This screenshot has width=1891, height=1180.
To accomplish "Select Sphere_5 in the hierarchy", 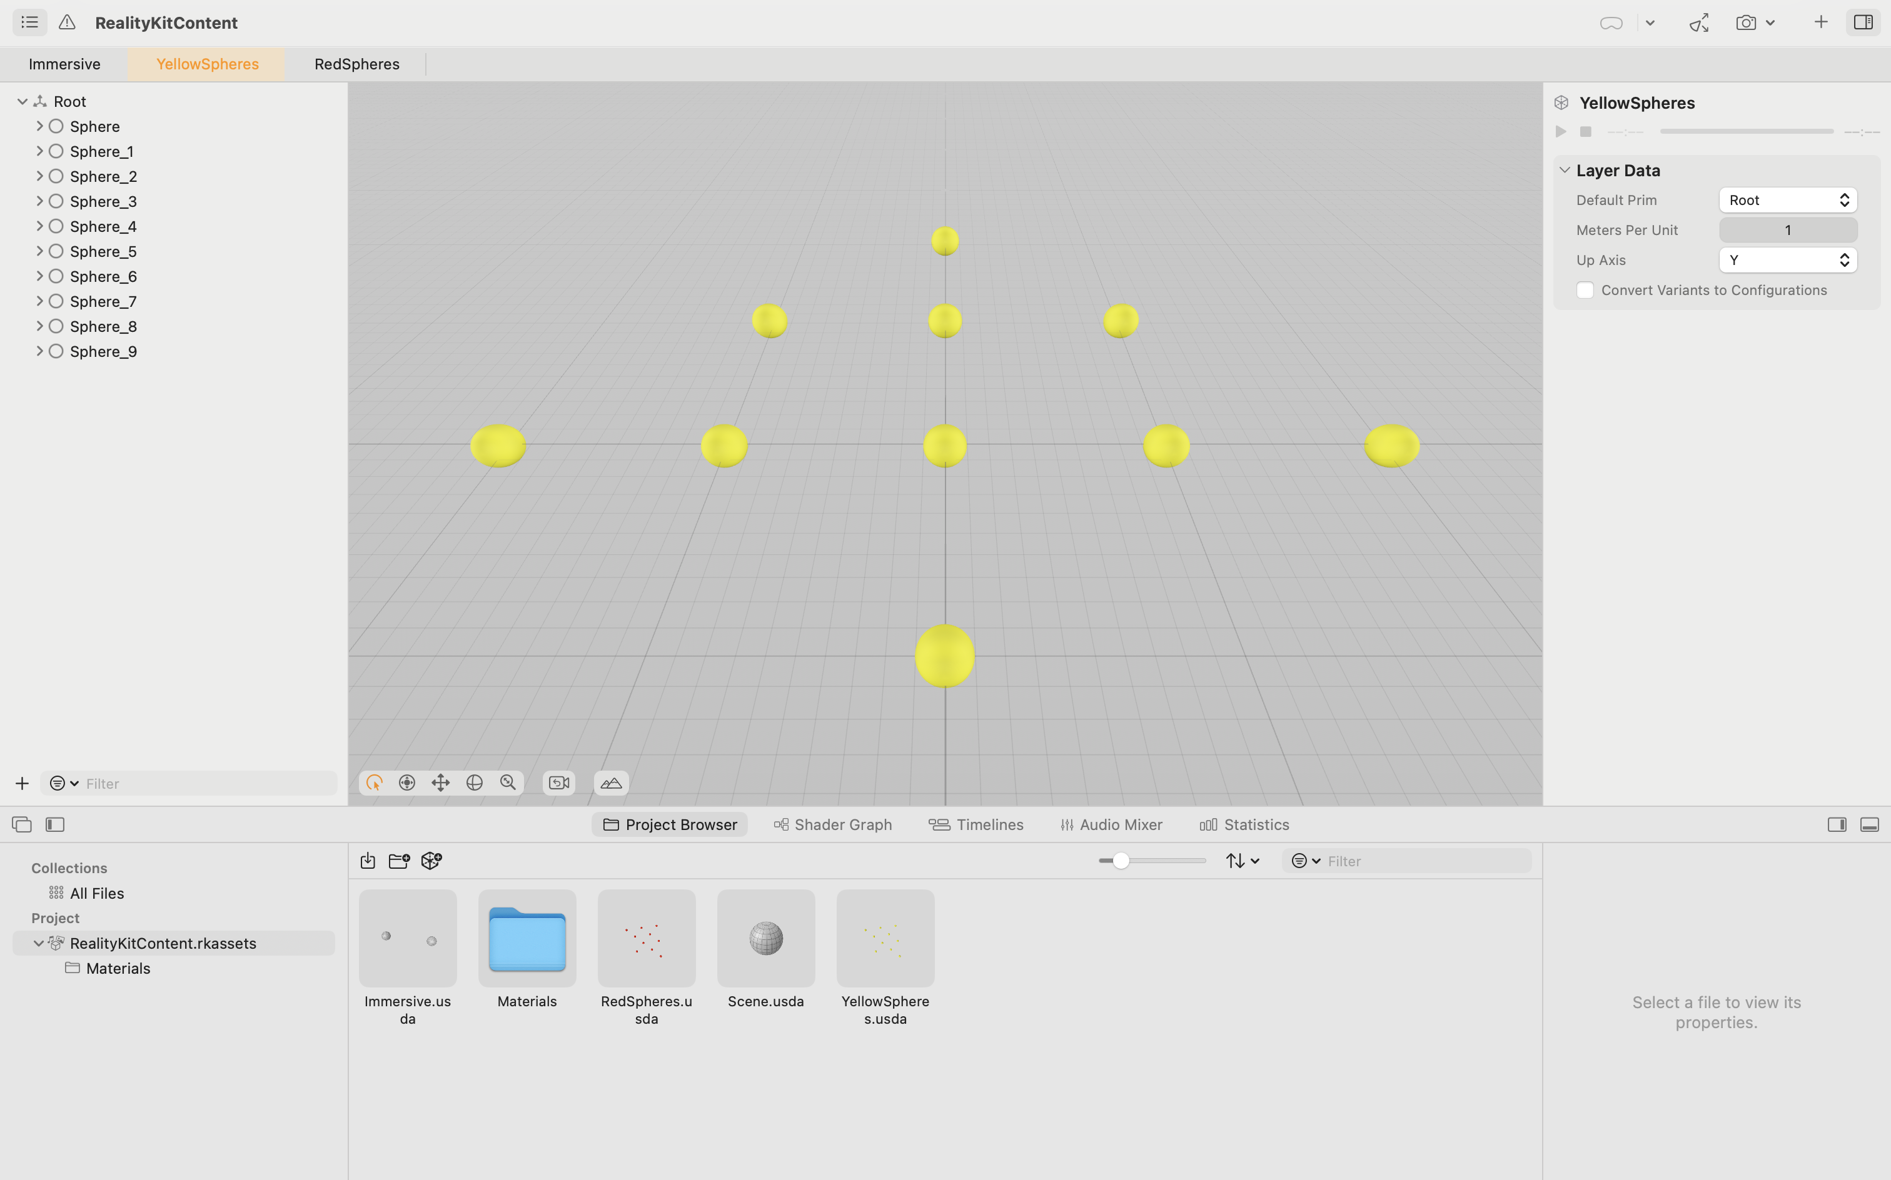I will 103,251.
